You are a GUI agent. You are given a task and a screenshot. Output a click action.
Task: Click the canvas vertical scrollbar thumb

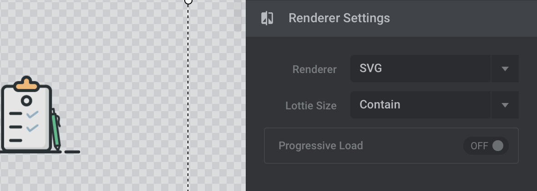238,16
